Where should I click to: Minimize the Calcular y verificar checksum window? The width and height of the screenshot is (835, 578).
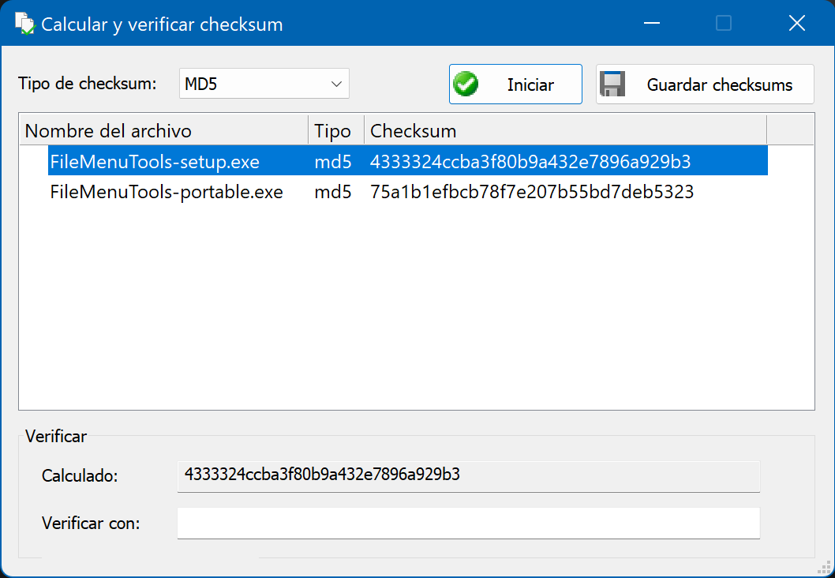click(x=652, y=23)
